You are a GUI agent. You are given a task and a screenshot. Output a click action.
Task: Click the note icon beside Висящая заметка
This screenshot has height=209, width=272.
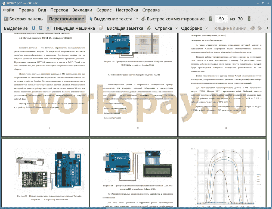click(x=101, y=28)
